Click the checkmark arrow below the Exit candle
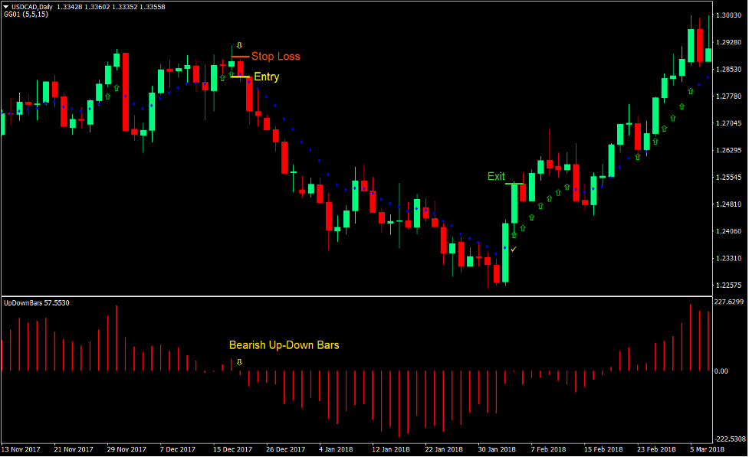The image size is (749, 457). tap(515, 250)
